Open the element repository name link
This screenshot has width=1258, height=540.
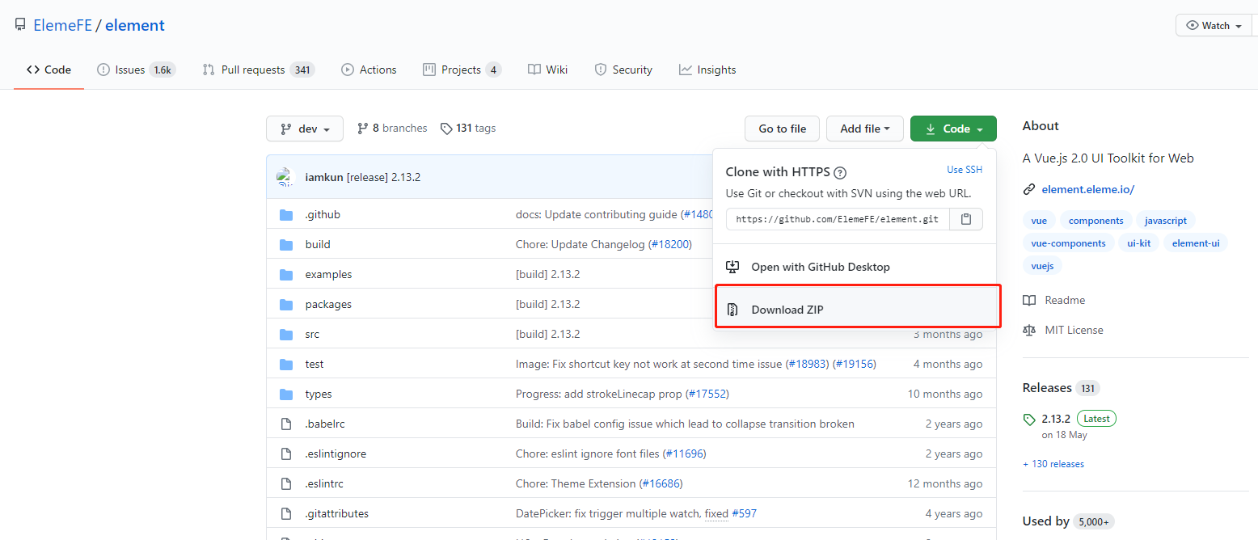pos(135,25)
